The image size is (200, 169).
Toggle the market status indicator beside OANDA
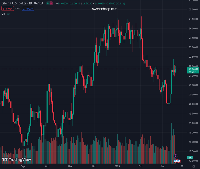click(50, 3)
